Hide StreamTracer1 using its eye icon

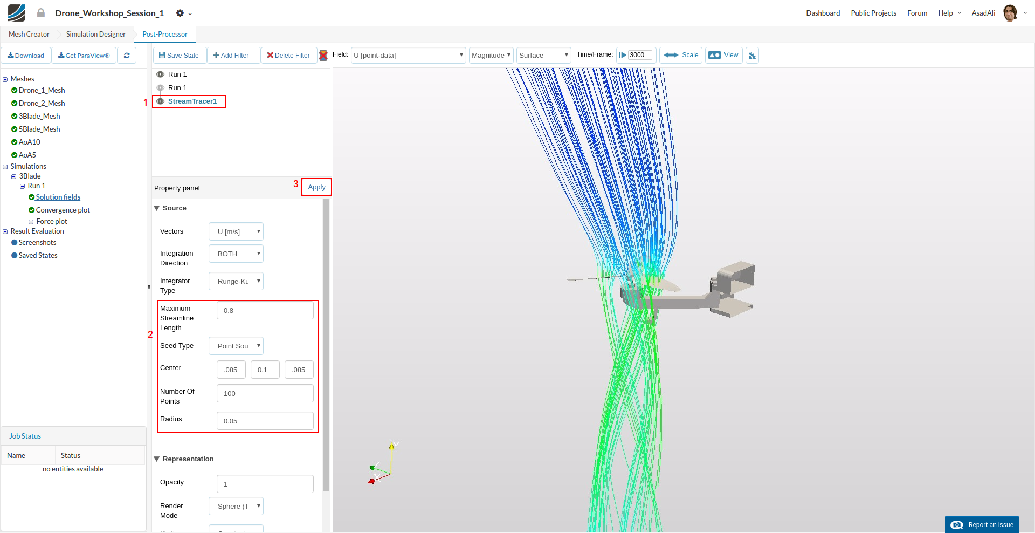tap(160, 101)
